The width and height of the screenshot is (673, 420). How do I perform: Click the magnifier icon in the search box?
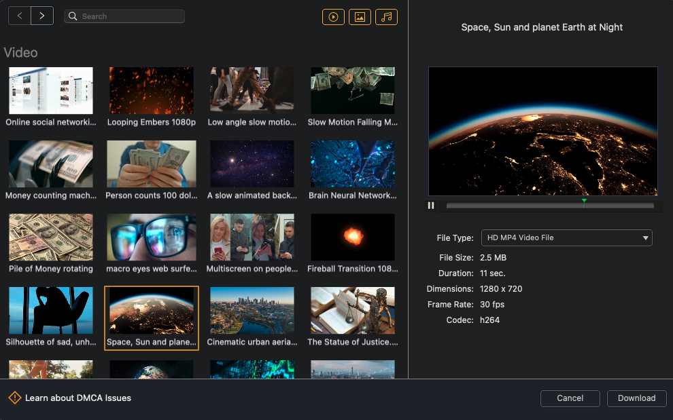coord(73,16)
